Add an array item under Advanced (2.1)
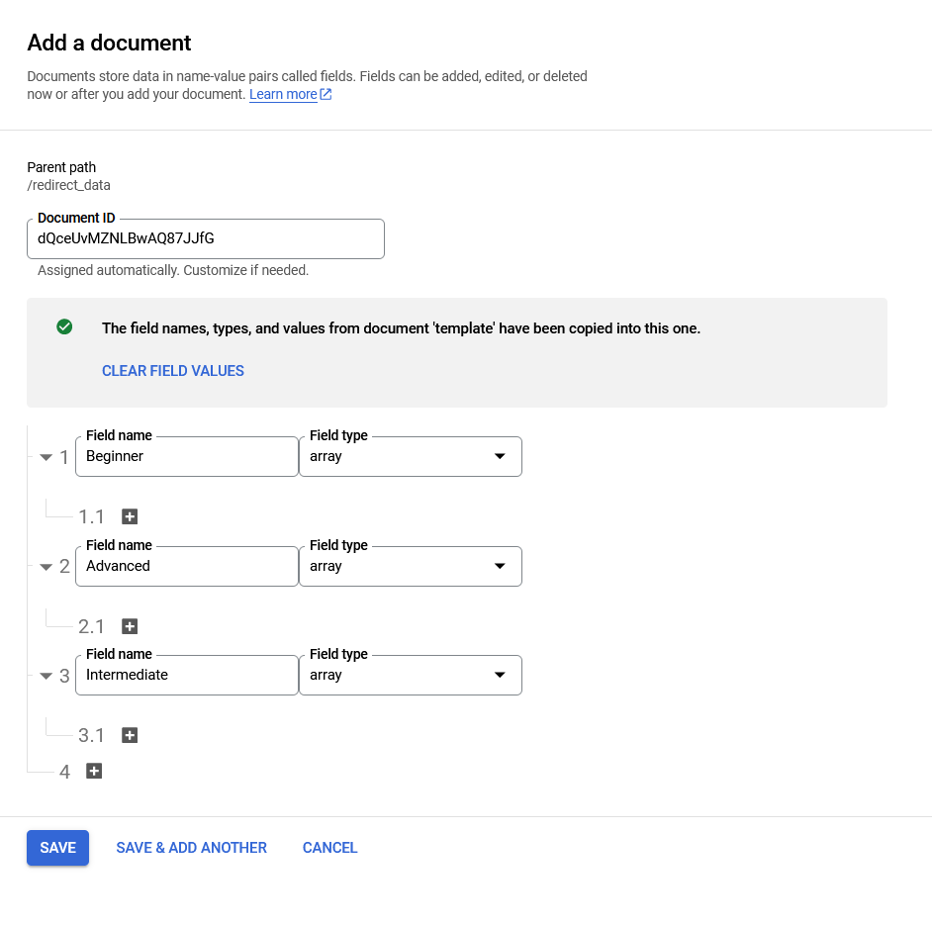The image size is (932, 926). tap(130, 626)
